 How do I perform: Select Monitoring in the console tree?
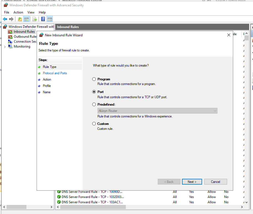(x=22, y=46)
